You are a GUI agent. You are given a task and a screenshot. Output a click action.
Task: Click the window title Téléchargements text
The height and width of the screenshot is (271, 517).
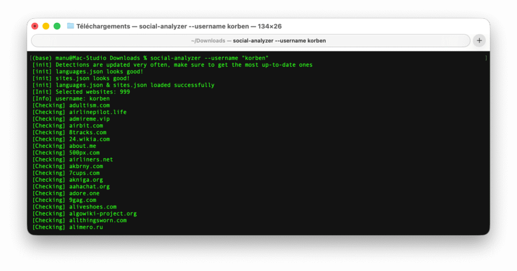click(103, 26)
